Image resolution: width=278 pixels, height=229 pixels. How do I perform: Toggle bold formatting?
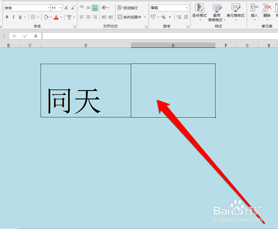point(7,17)
